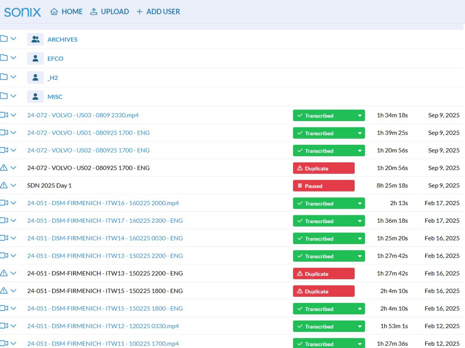The width and height of the screenshot is (465, 348).
Task: Go to HOME page
Action: tap(66, 12)
